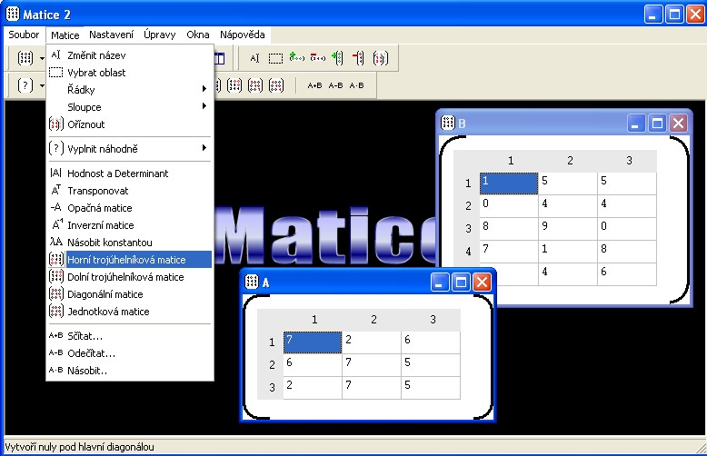Click matrix A cell row 3 column 2
The height and width of the screenshot is (456, 707).
tap(372, 388)
